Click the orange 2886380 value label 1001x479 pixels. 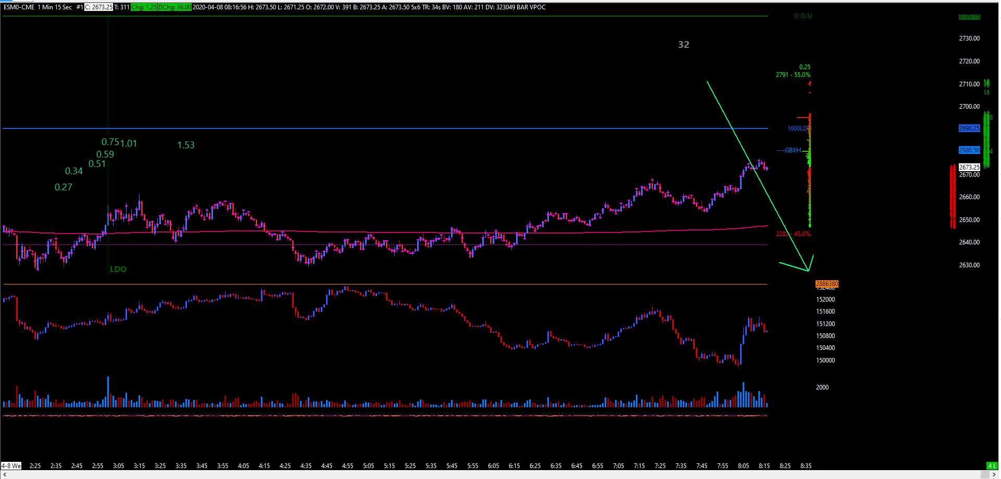tap(827, 284)
